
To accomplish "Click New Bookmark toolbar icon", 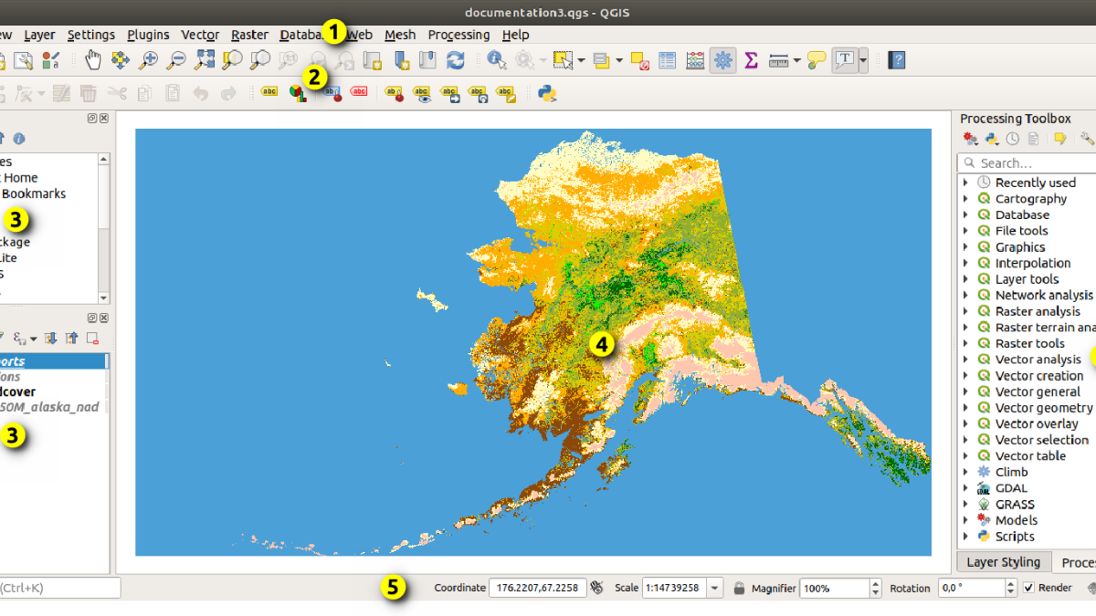I will pyautogui.click(x=400, y=60).
